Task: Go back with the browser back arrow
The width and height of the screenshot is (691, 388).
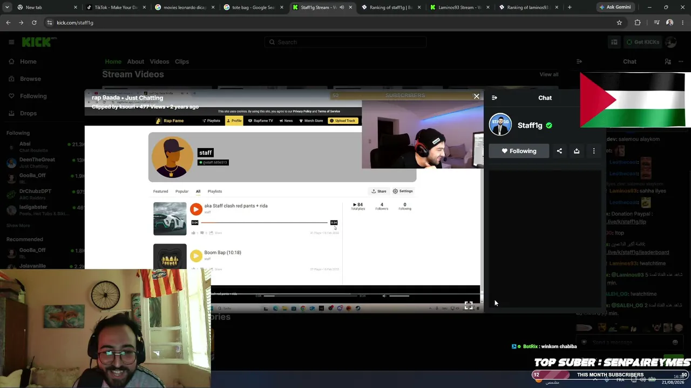Action: click(x=8, y=23)
